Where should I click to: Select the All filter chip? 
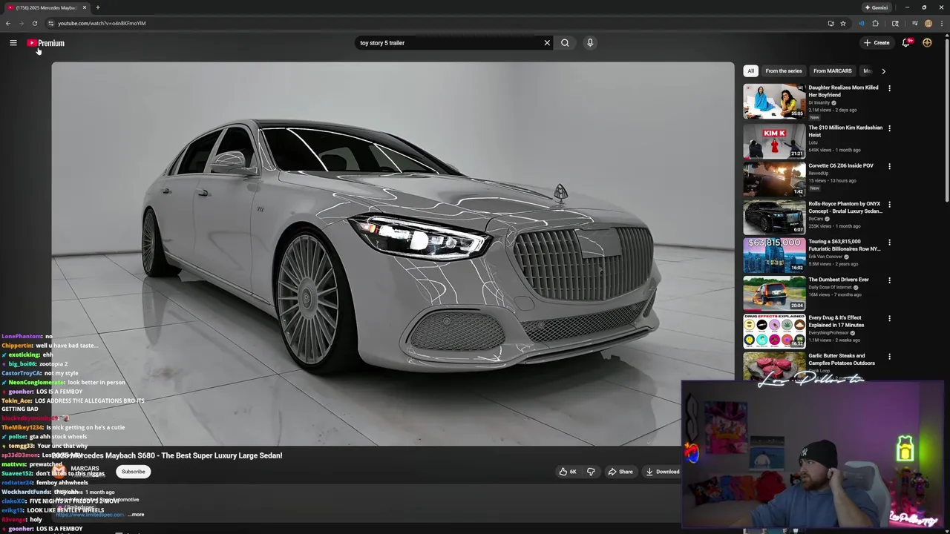click(x=750, y=71)
